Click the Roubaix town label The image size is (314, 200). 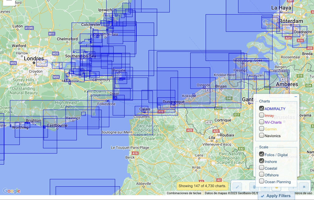[x=227, y=135]
